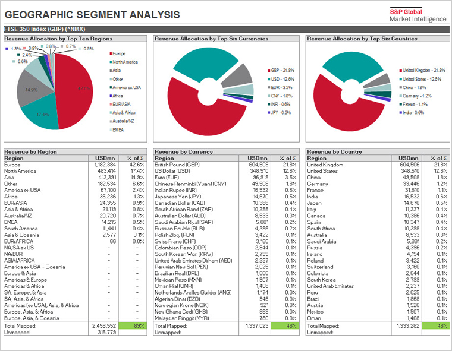
Task: Select the Chinese Renminbi (Yuan) (CNY) row
Action: click(226, 184)
